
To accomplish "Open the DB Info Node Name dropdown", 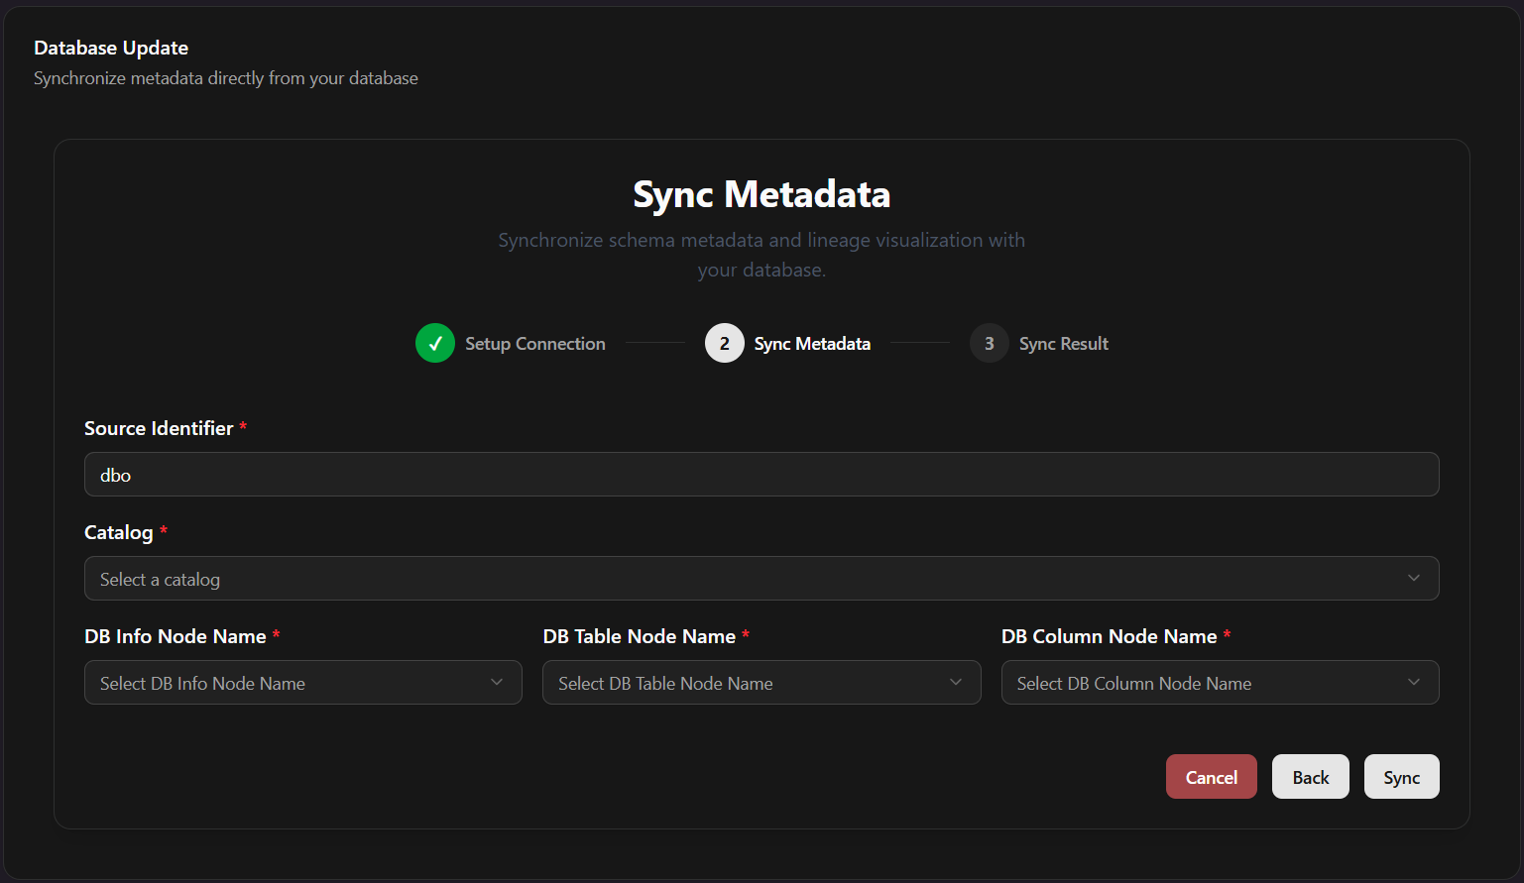I will (x=303, y=683).
